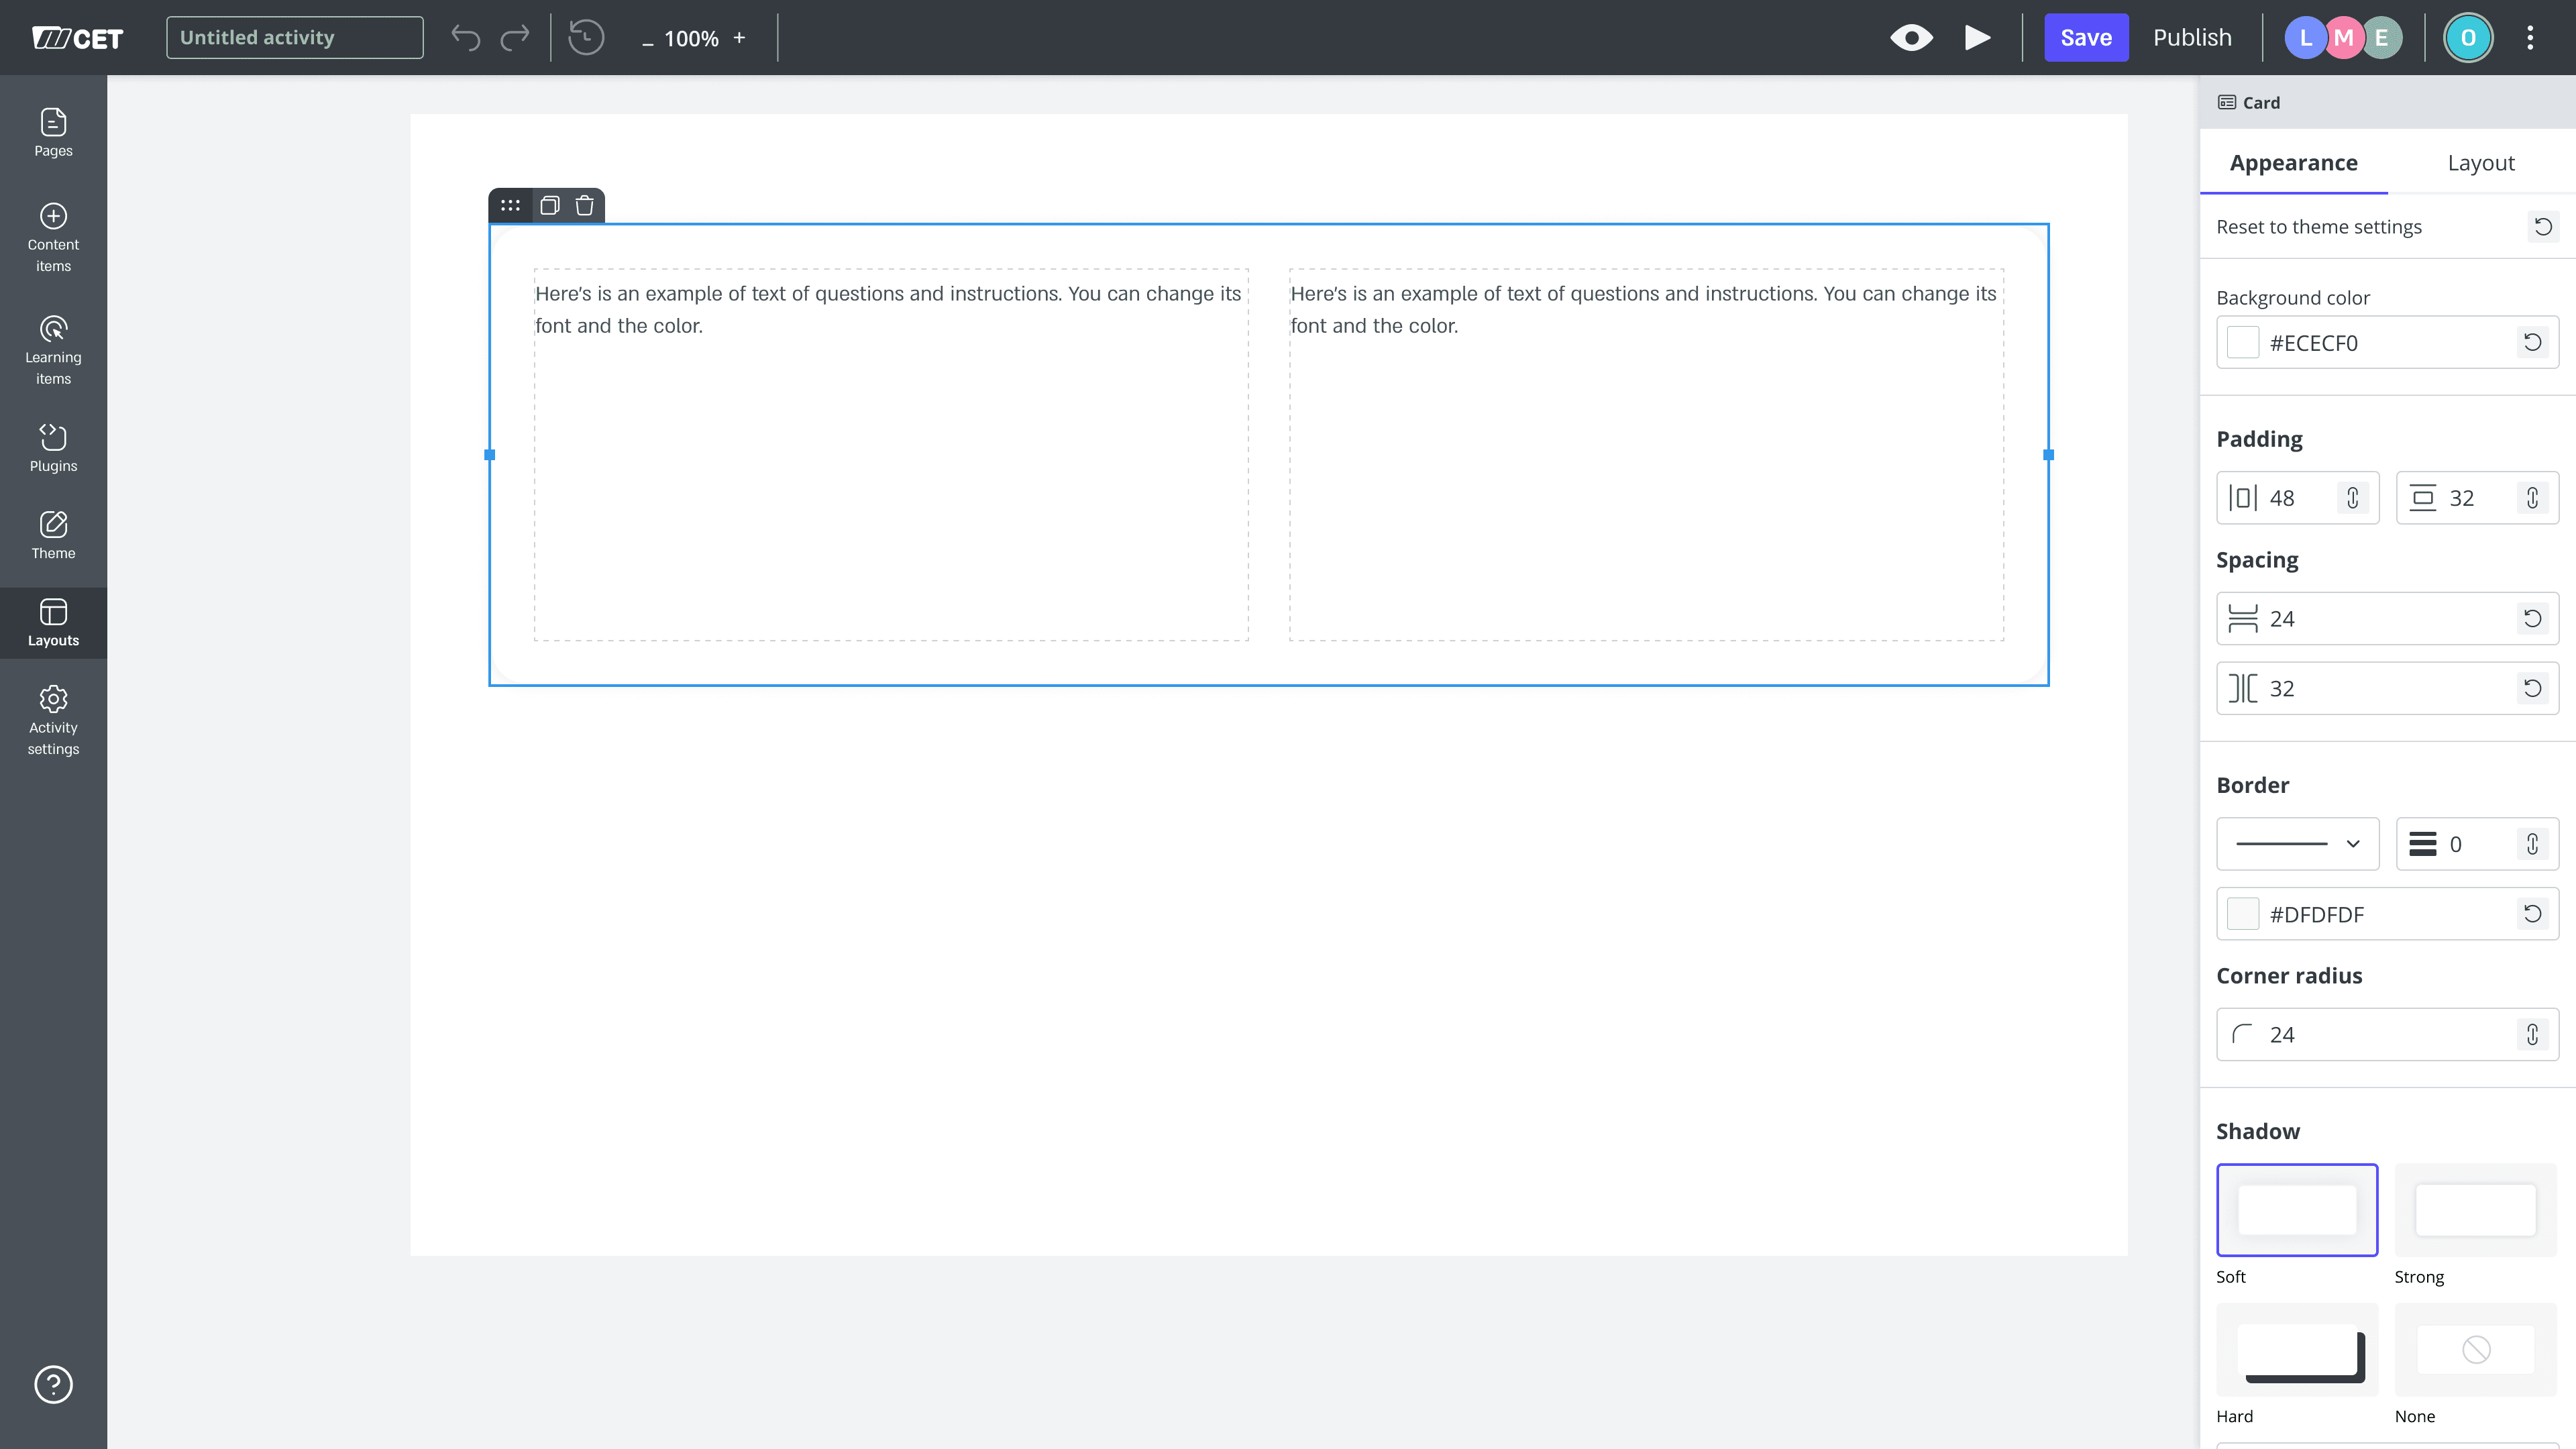Select the Hard shadow option
Image resolution: width=2576 pixels, height=1449 pixels.
(2296, 1349)
